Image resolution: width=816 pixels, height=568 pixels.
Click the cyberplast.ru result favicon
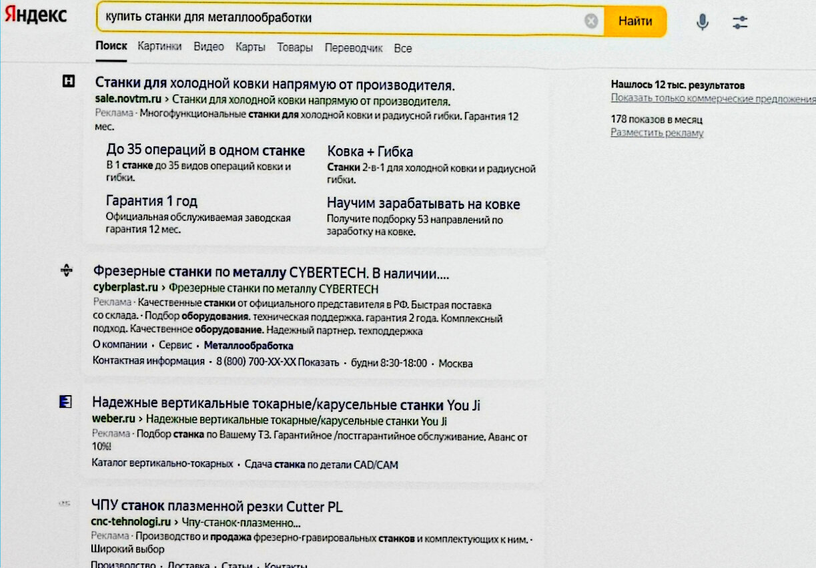(x=65, y=270)
